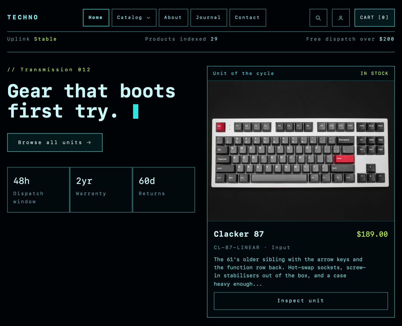
Task: Click the IN STOCK label
Action: 374,73
